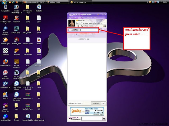Select the window 7 key file

click(28, 41)
